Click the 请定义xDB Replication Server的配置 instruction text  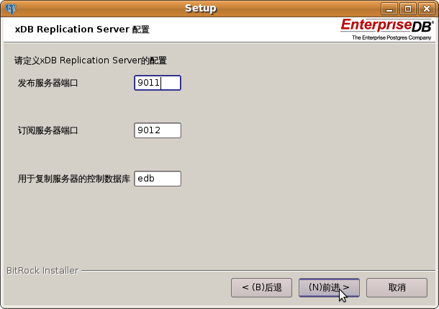pyautogui.click(x=91, y=61)
